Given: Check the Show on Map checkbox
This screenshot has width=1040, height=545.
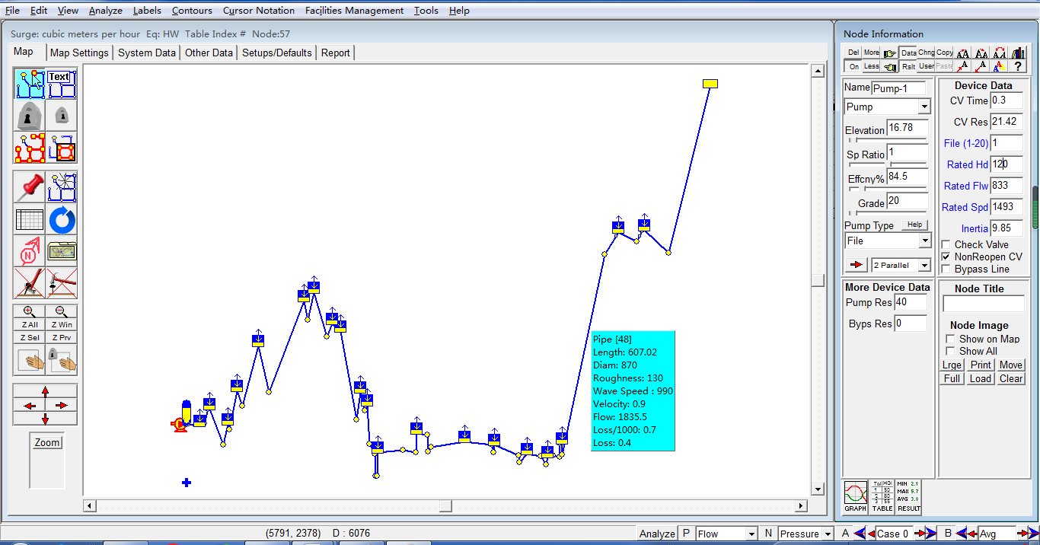Looking at the screenshot, I should 950,339.
